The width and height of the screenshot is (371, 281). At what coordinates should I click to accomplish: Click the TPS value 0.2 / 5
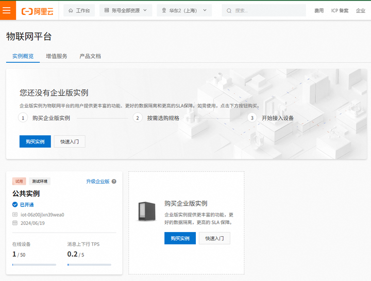76,254
